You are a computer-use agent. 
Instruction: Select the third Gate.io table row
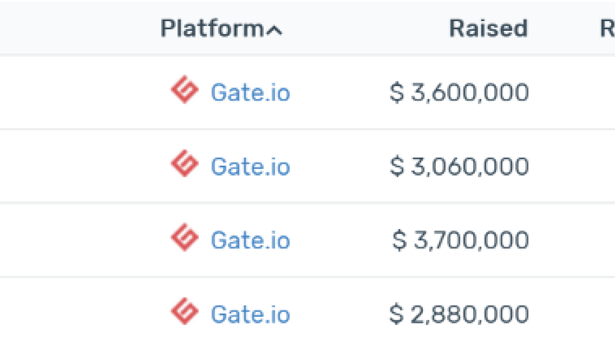[307, 240]
